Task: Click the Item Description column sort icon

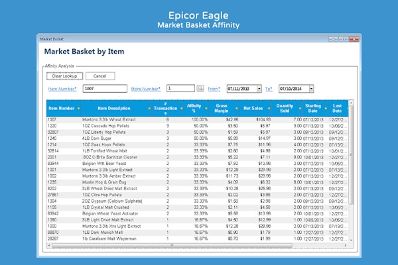Action: click(x=149, y=108)
